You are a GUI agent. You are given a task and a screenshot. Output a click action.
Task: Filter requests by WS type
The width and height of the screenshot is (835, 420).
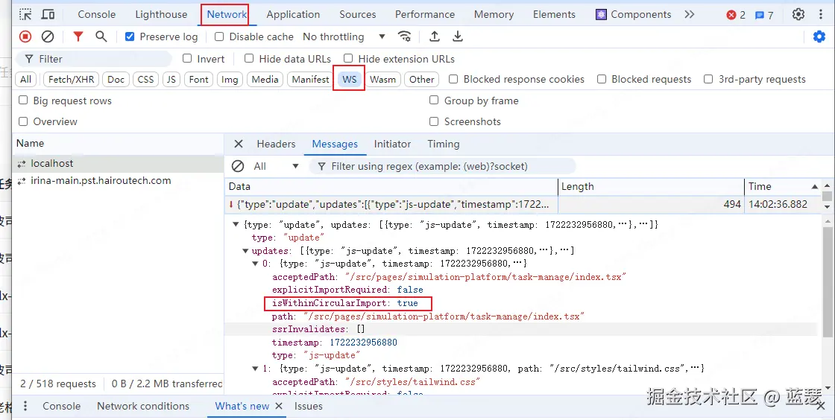pyautogui.click(x=350, y=79)
